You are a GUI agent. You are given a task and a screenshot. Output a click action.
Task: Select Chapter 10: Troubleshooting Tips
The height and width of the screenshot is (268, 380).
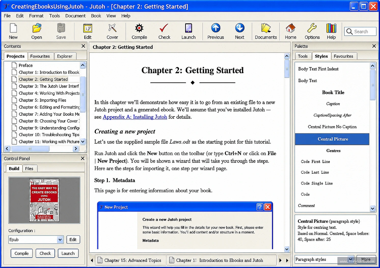(x=49, y=135)
